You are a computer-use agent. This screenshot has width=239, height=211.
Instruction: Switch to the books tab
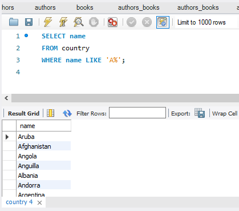click(85, 7)
